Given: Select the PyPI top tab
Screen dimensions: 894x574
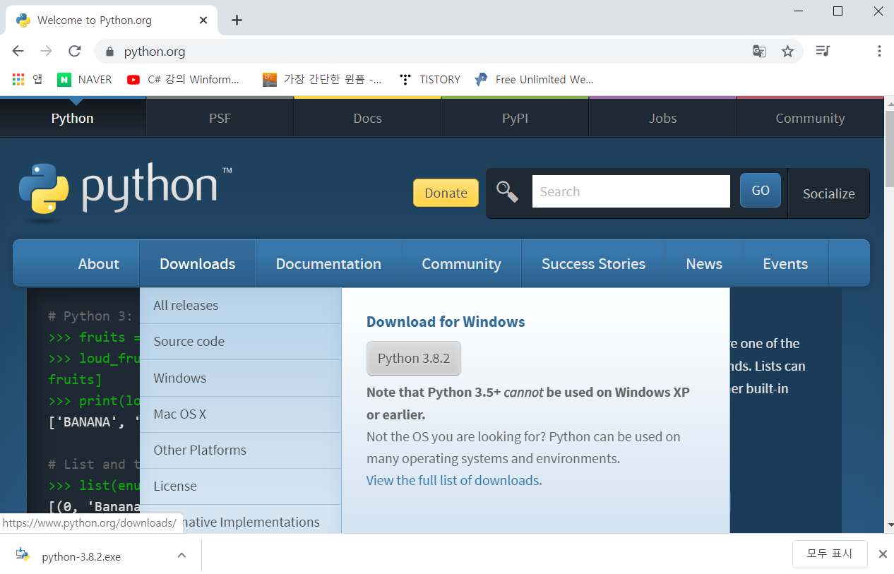Looking at the screenshot, I should [515, 118].
